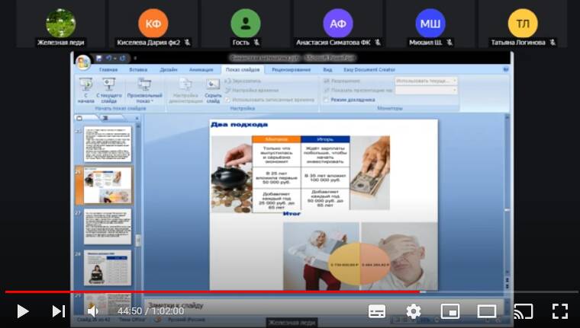Click the АФ participant avatar
Viewport: 580px width, 328px height.
tap(338, 24)
